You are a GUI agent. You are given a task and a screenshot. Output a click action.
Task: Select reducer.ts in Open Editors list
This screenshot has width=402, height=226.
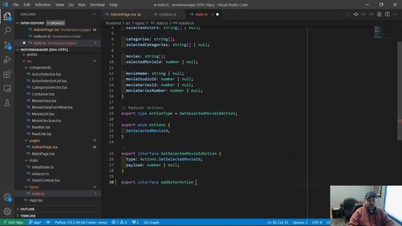[58, 36]
